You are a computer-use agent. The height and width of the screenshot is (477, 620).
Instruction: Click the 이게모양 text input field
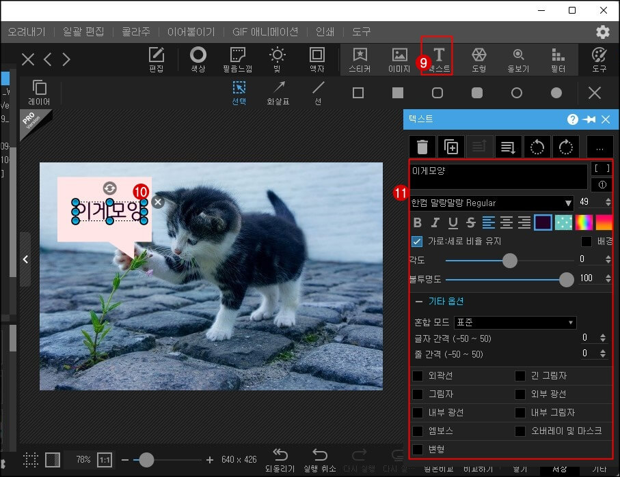point(498,175)
